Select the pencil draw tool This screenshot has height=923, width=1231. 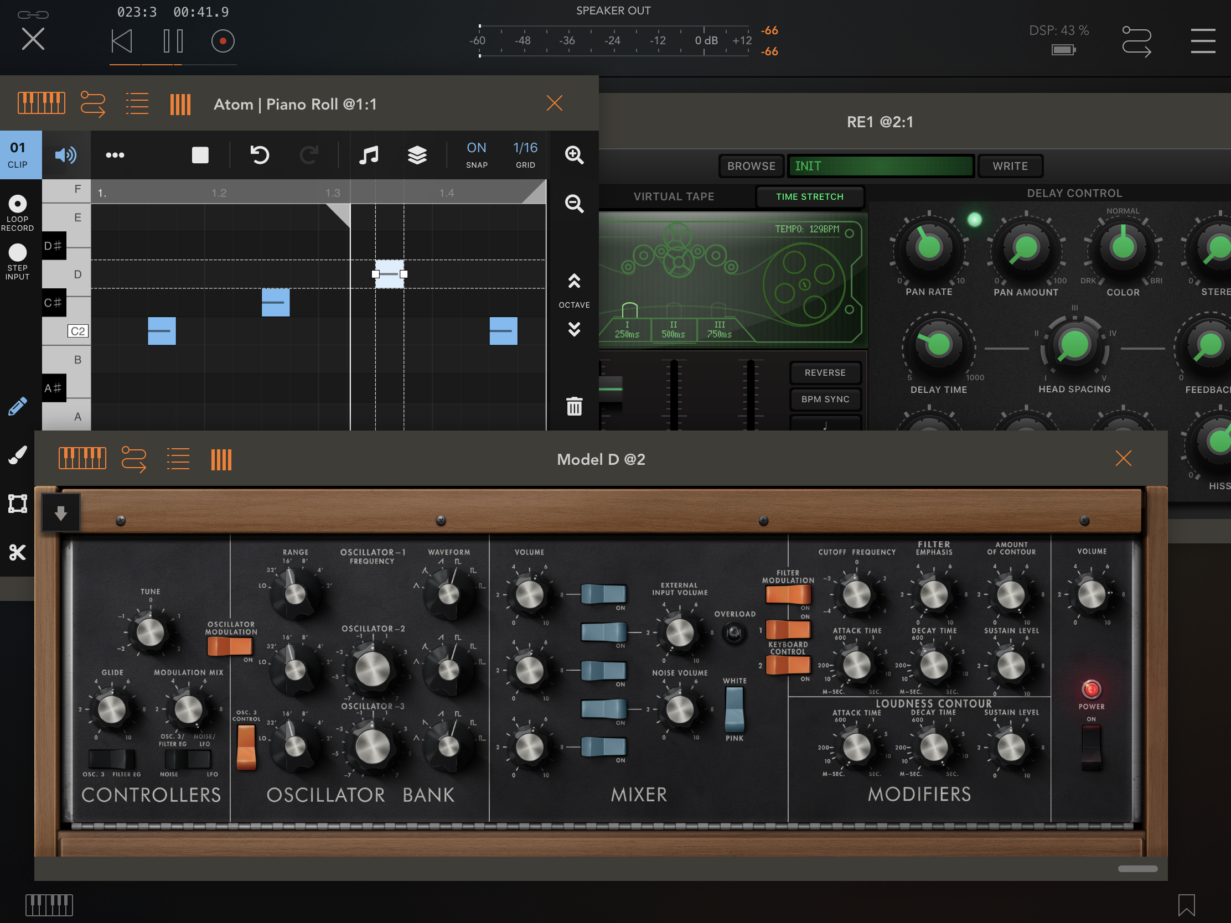(x=18, y=406)
